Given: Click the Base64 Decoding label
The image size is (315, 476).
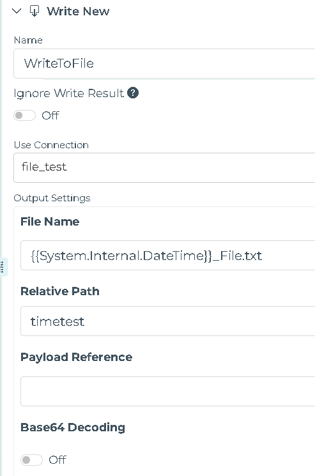Looking at the screenshot, I should (x=73, y=427).
